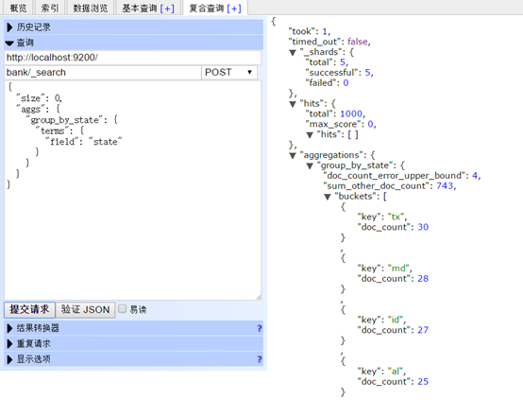
Task: Collapse the 查询 section
Action: click(133, 43)
